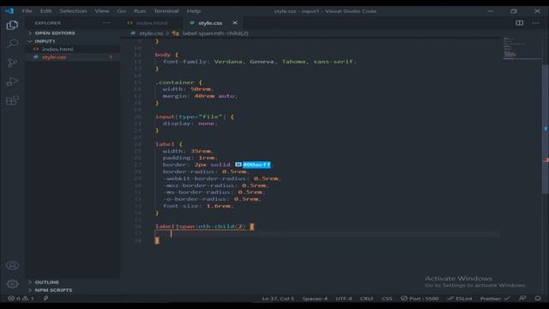Click the 'display: none' line
This screenshot has width=549, height=309.
coord(190,124)
